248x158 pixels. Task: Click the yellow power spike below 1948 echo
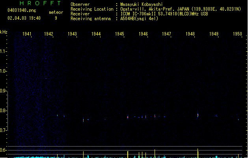pyautogui.click(x=198, y=153)
